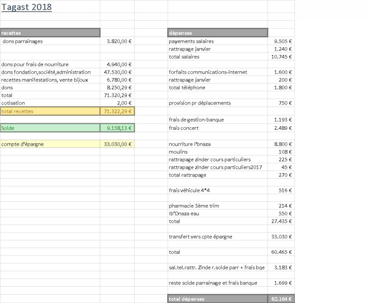Select the 270 € value
The height and width of the screenshot is (303, 370).
coord(285,175)
